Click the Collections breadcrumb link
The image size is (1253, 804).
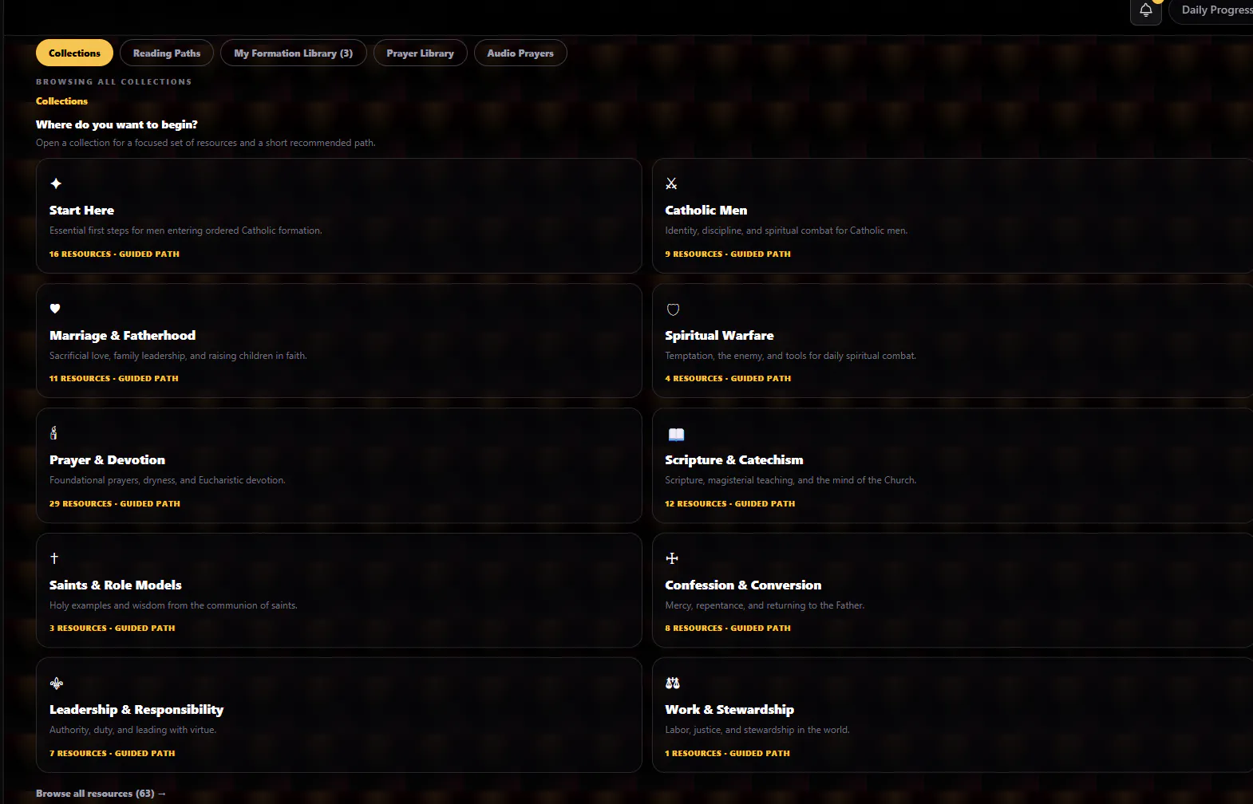[x=61, y=101]
